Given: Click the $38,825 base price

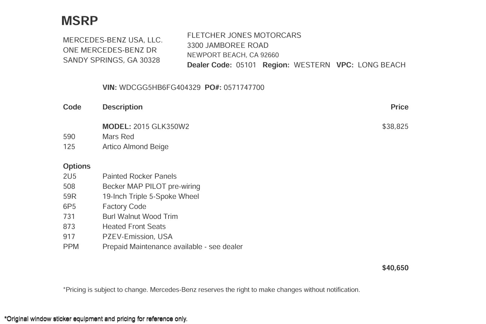Looking at the screenshot, I should [395, 127].
